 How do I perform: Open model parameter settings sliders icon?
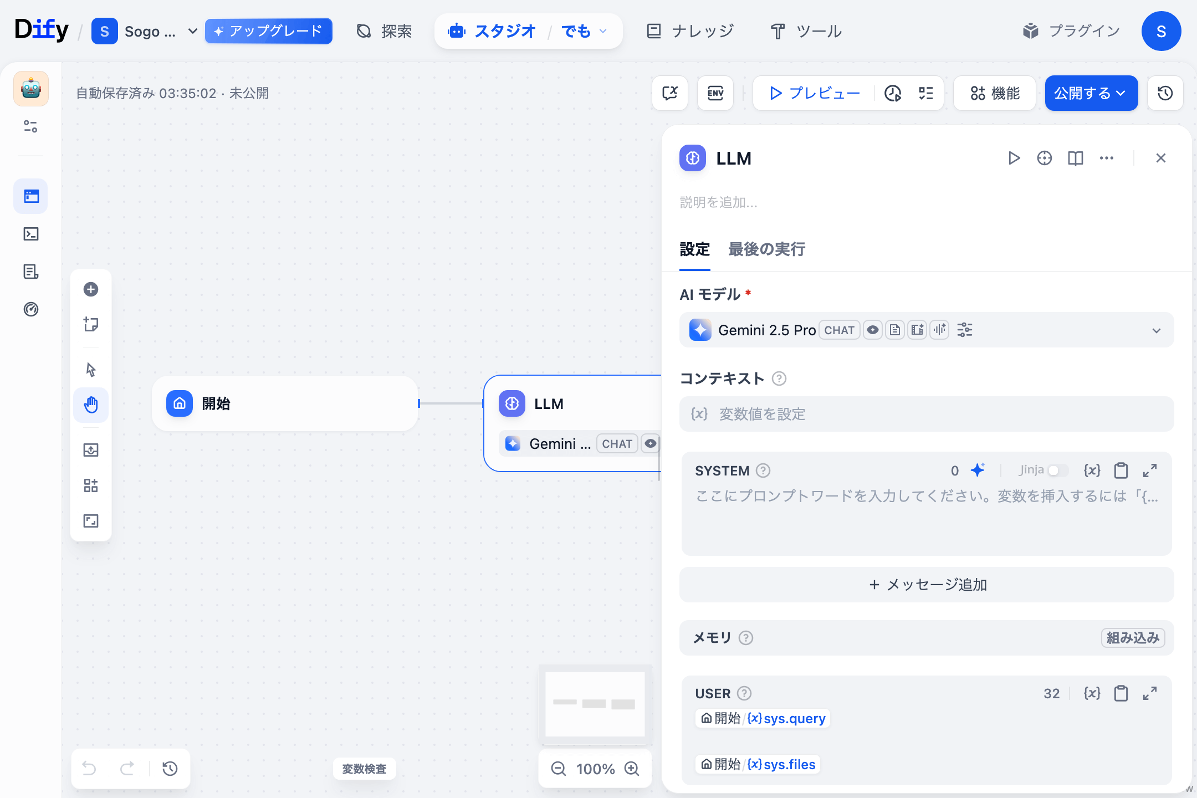click(964, 330)
